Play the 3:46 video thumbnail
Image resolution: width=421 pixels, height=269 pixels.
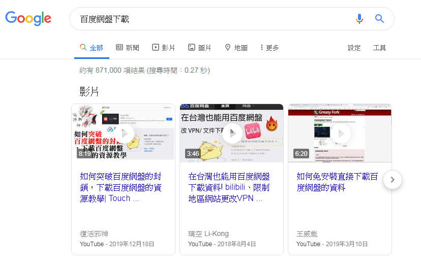click(x=231, y=133)
